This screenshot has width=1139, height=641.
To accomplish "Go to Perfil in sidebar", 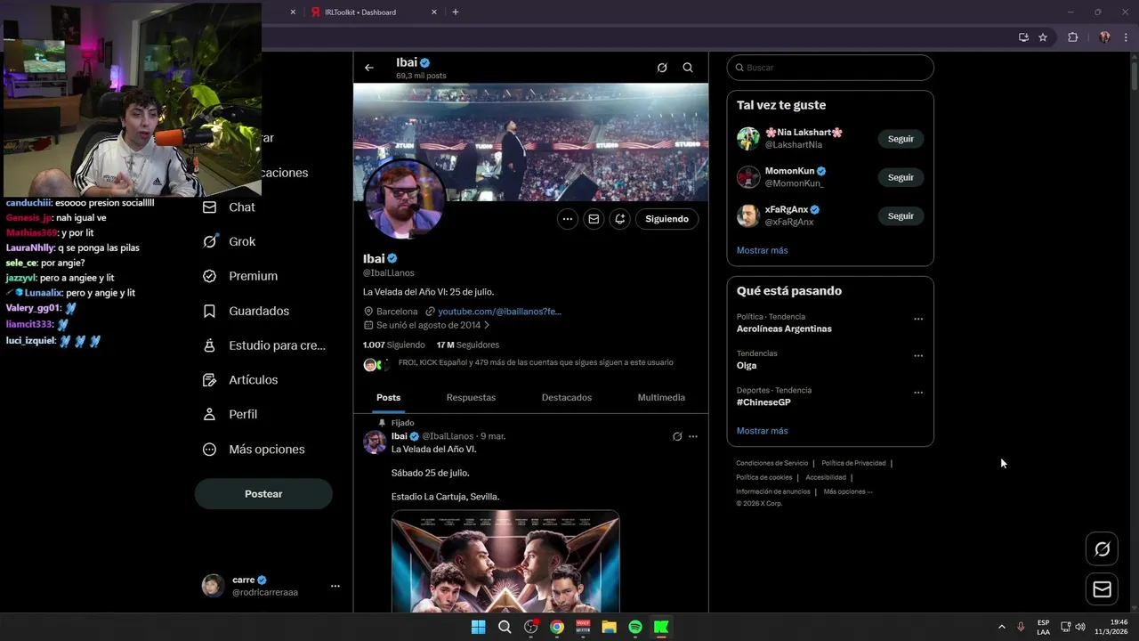I will click(230, 414).
